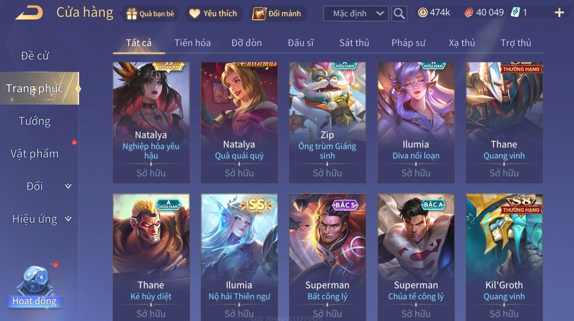The image size is (574, 321).
Task: Go to Vật phẩm section
Action: click(x=35, y=154)
